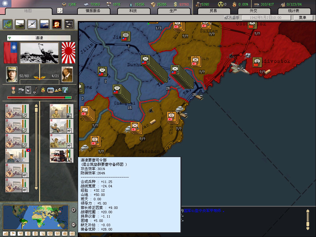316x237 pixels.
Task: Click the Europe map icon in left toolbar
Action: pyautogui.click(x=8, y=24)
